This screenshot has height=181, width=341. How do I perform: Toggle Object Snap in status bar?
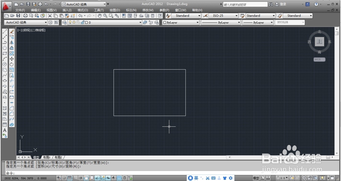[86, 178]
